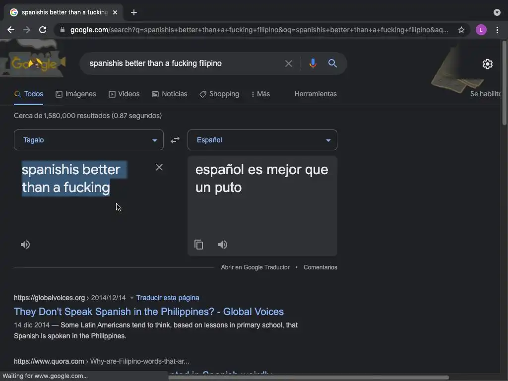Click the address bar URL
508x381 pixels.
[x=259, y=30]
